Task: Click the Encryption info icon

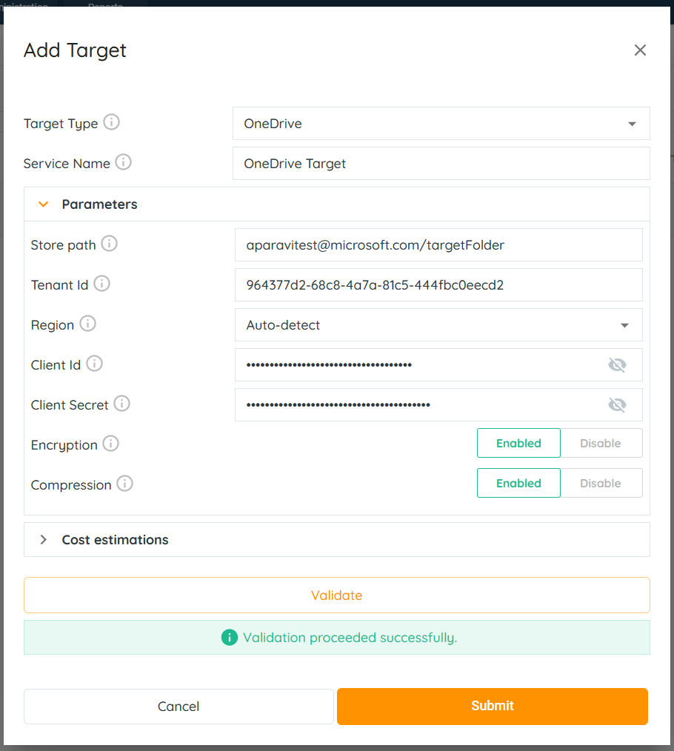Action: pos(110,444)
